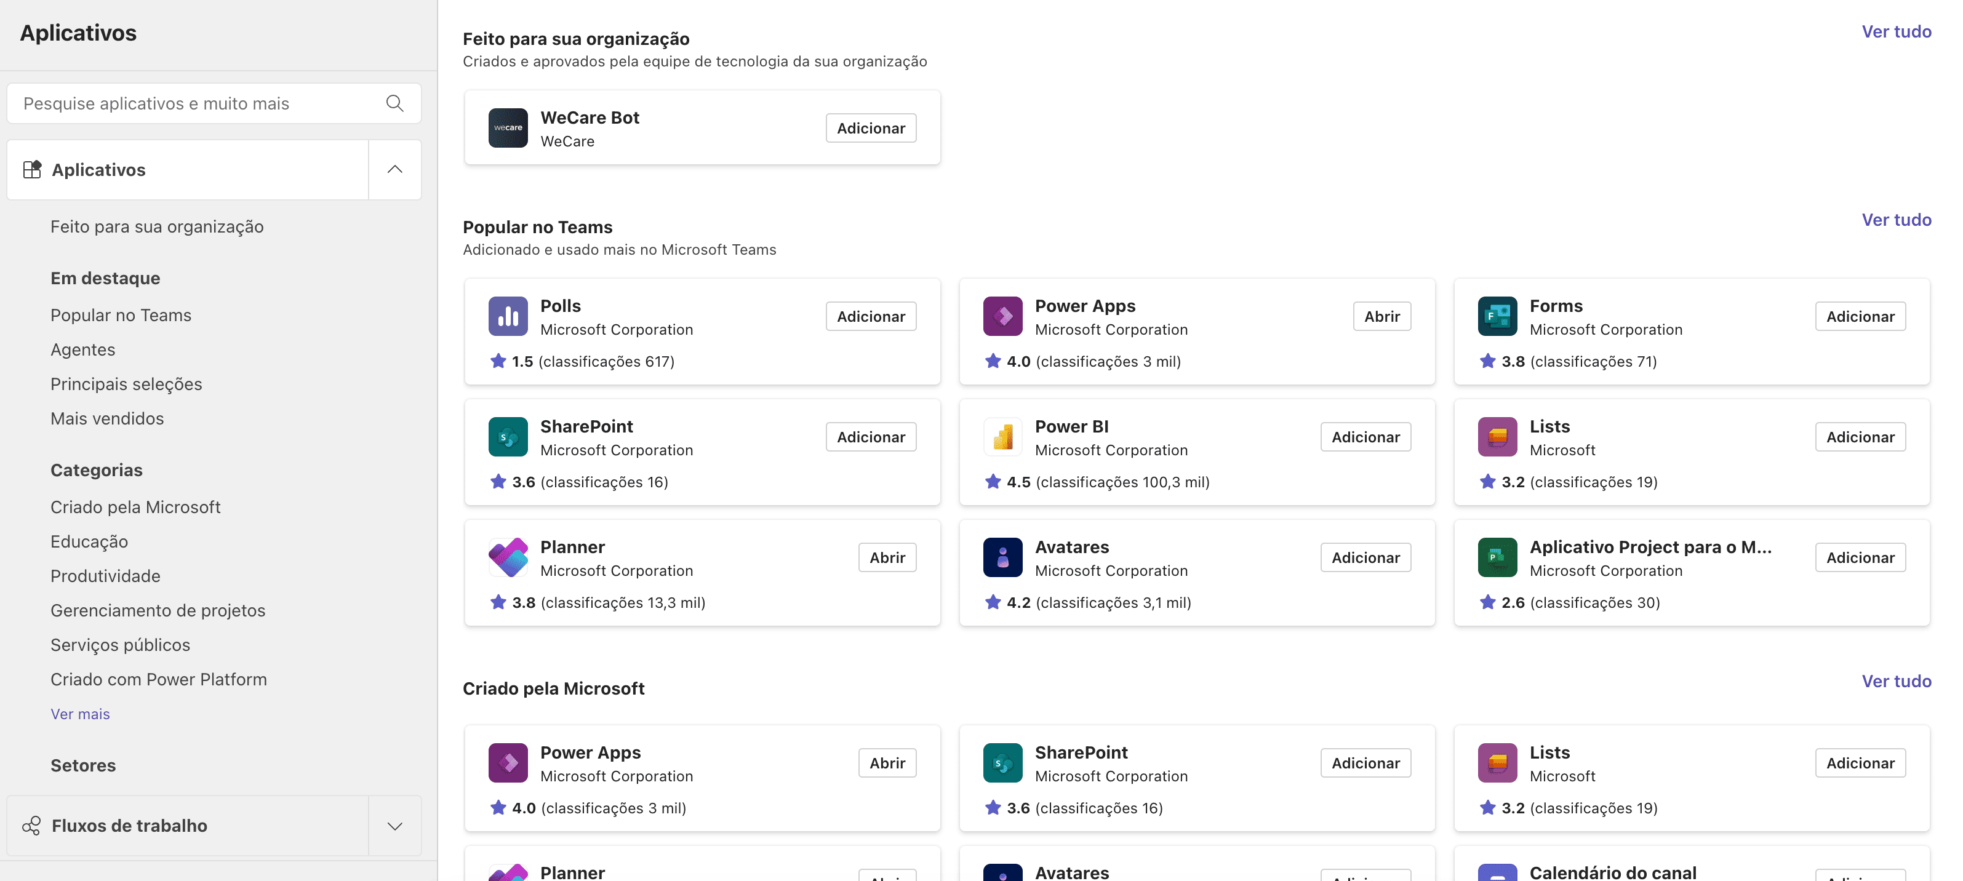Click the search magnifier icon

pos(394,103)
